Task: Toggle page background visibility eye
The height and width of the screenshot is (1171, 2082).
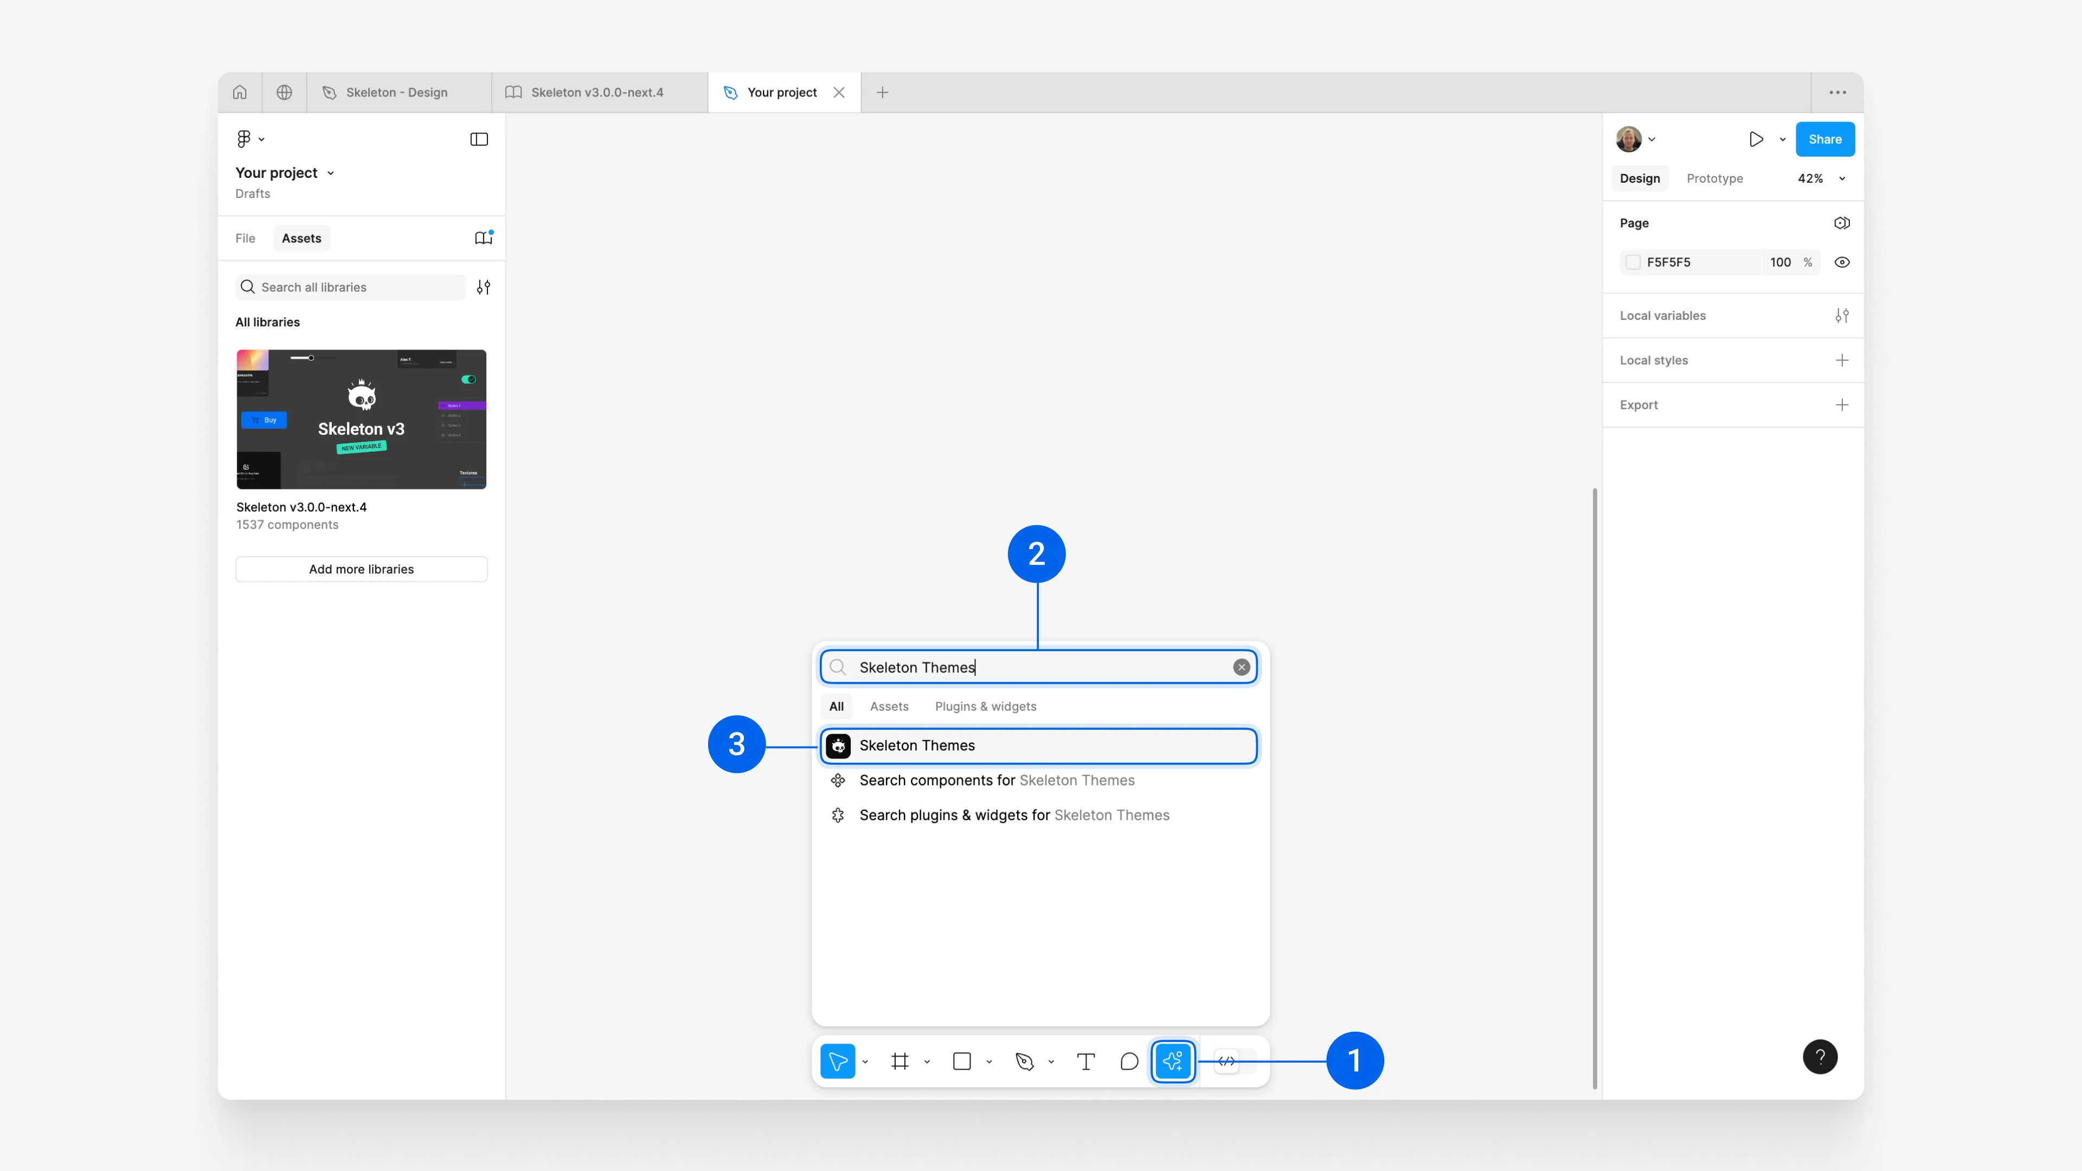Action: 1842,262
